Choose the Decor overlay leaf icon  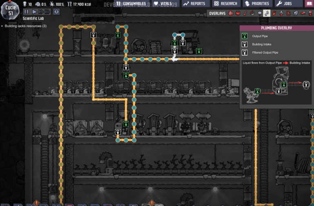pos(295,13)
